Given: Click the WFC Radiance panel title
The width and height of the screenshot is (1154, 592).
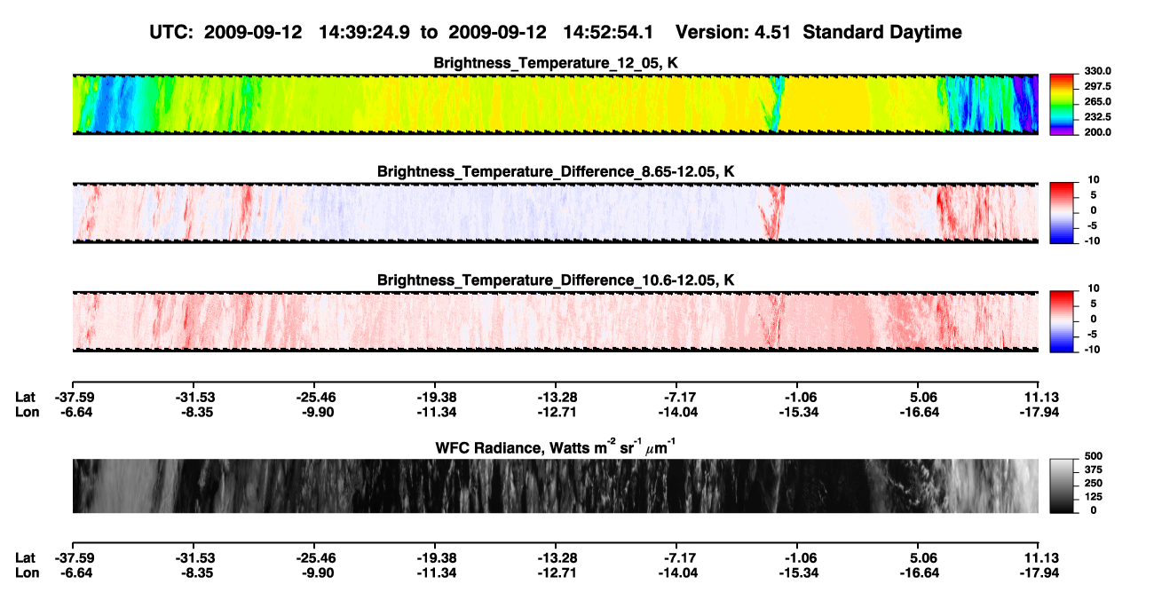Looking at the screenshot, I should click(x=556, y=446).
